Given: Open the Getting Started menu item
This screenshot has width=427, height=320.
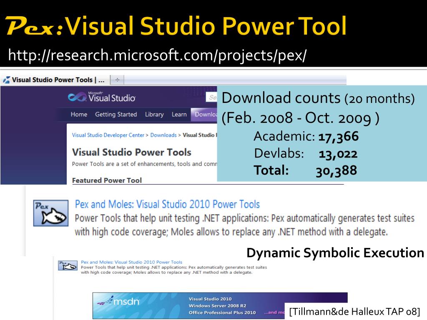Looking at the screenshot, I should pyautogui.click(x=116, y=114).
